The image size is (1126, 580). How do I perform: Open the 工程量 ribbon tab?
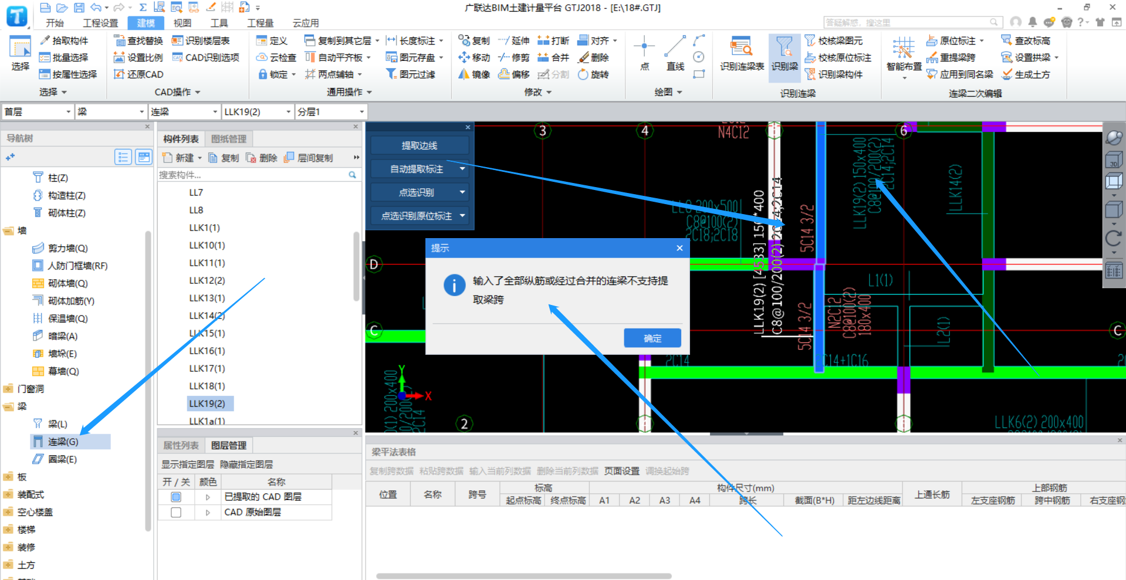coord(261,23)
